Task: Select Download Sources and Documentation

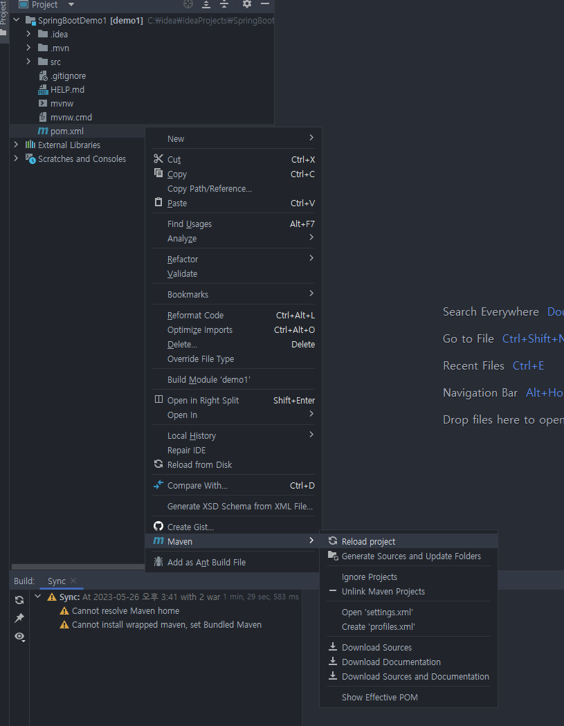Action: 409,676
